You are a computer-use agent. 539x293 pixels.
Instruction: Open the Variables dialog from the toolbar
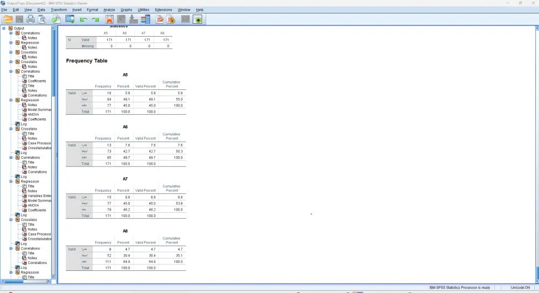[146, 19]
